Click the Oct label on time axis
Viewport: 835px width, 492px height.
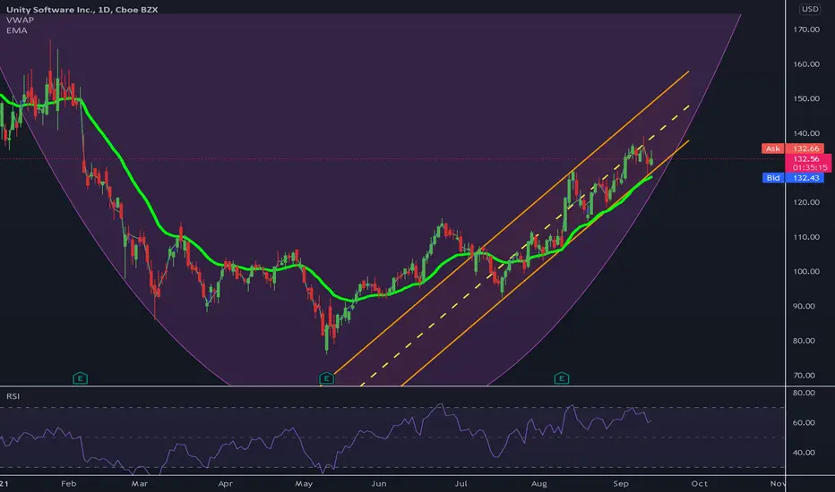pyautogui.click(x=699, y=483)
